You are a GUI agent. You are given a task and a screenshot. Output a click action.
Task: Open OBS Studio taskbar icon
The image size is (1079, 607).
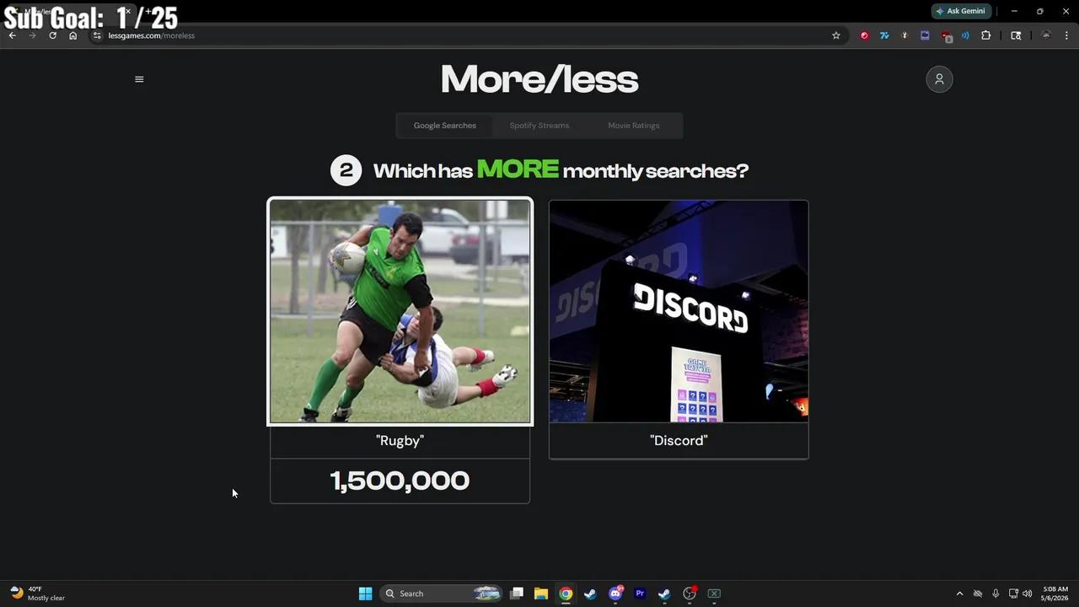(690, 594)
